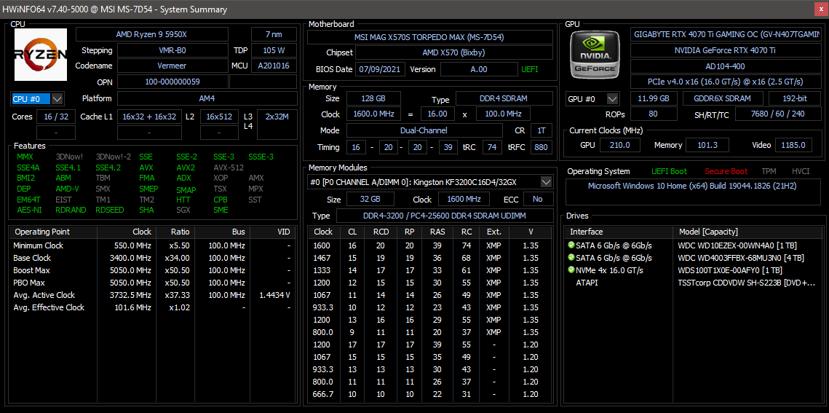829x413 pixels.
Task: Click the GIGABYTE RTX 4070 Ti GAMING OC field
Action: pos(726,34)
